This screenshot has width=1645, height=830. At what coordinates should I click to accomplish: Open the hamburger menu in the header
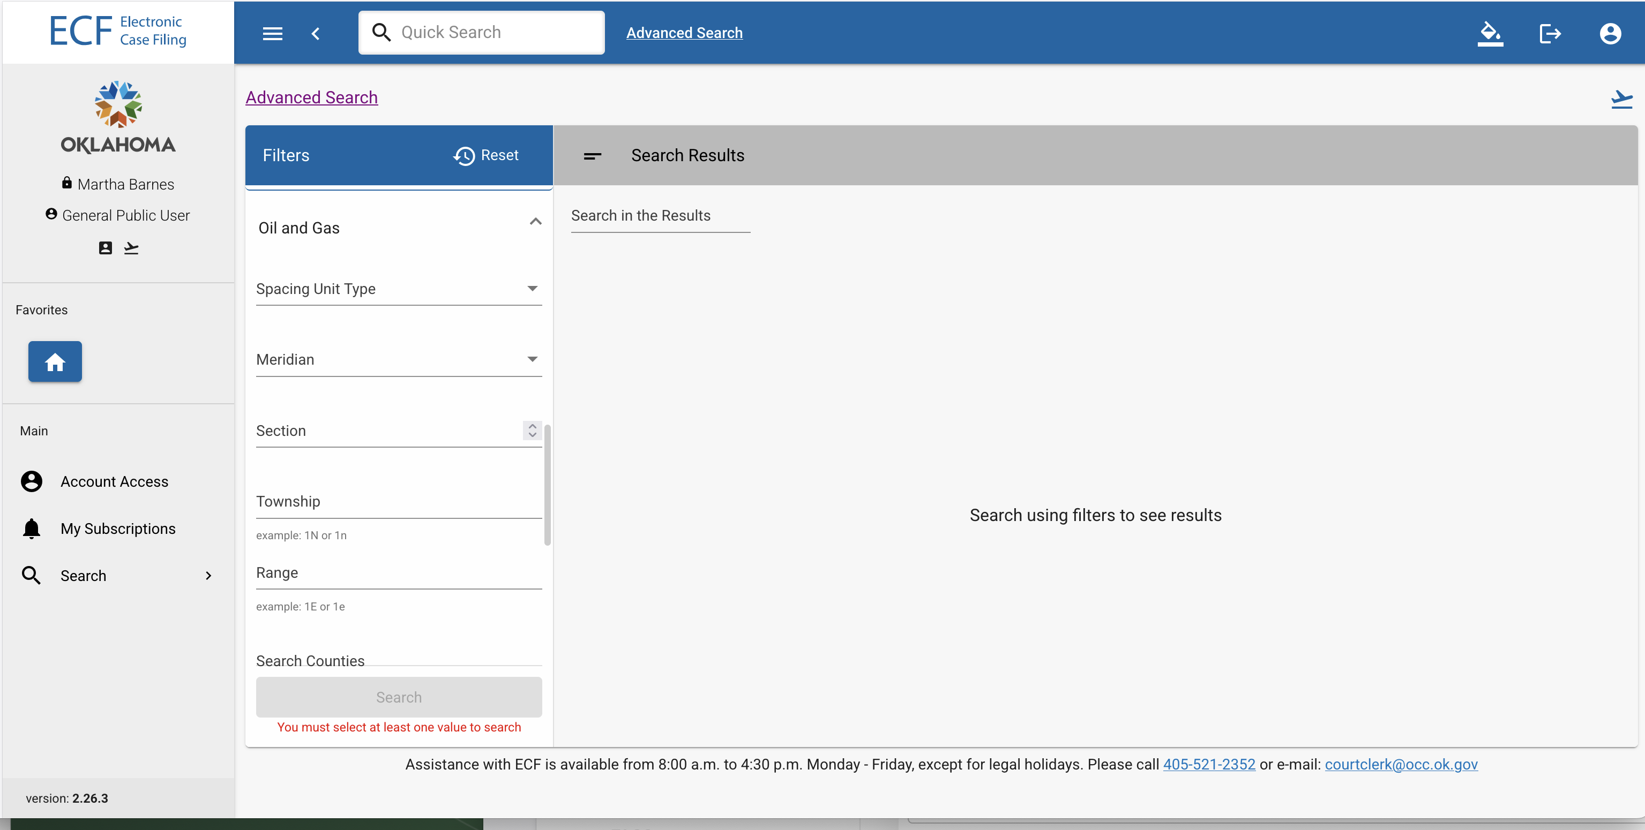click(x=273, y=33)
